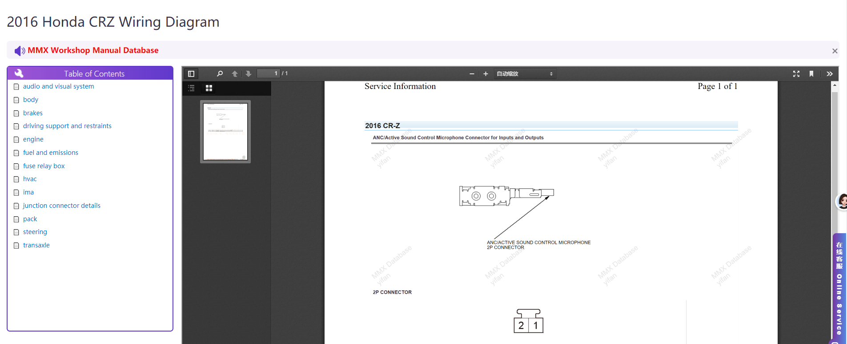Zoom out with the minus button
Image resolution: width=847 pixels, height=344 pixels.
(x=472, y=74)
